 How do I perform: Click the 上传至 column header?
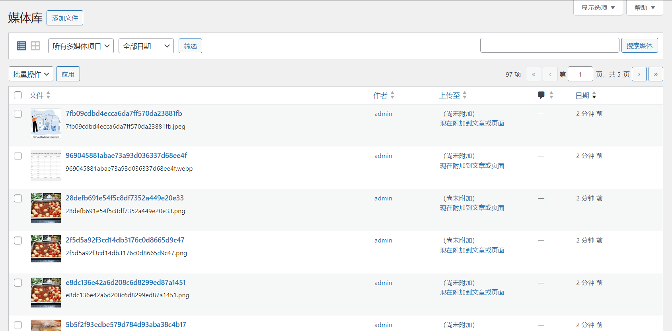click(x=450, y=95)
